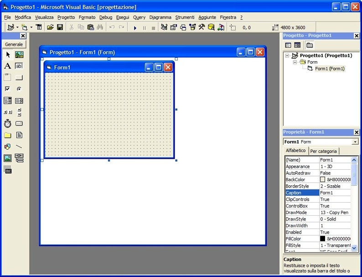This screenshot has height=277, width=362.
Task: Open the Data View Window icon
Action: tap(211, 27)
